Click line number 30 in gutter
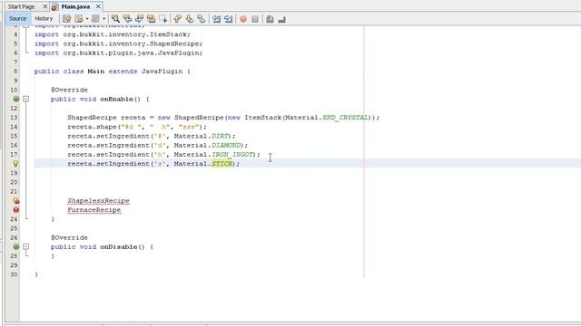This screenshot has height=326, width=581. pyautogui.click(x=14, y=274)
